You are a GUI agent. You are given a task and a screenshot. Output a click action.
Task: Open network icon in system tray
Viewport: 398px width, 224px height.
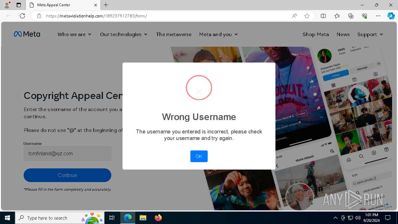pyautogui.click(x=350, y=218)
